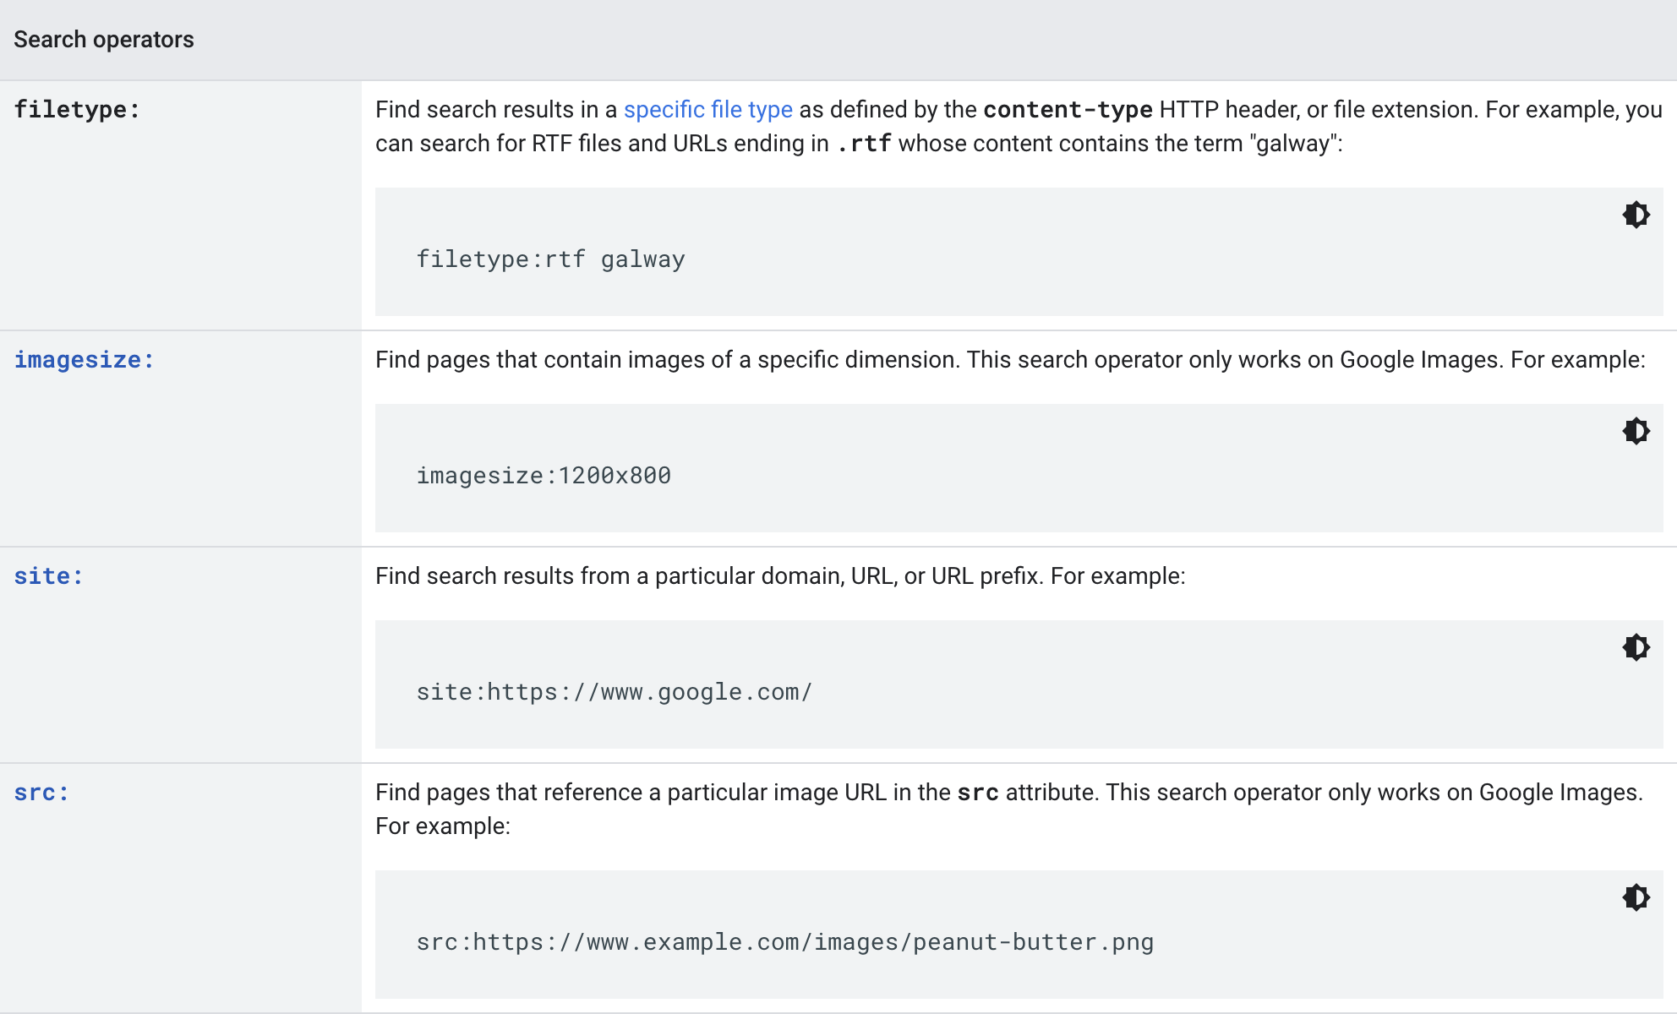Click the peanut-butter.png src code example
Screen dimensions: 1677x1014
[785, 942]
